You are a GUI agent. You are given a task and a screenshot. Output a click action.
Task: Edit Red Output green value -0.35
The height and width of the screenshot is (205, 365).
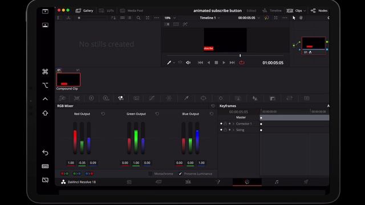pos(82,163)
